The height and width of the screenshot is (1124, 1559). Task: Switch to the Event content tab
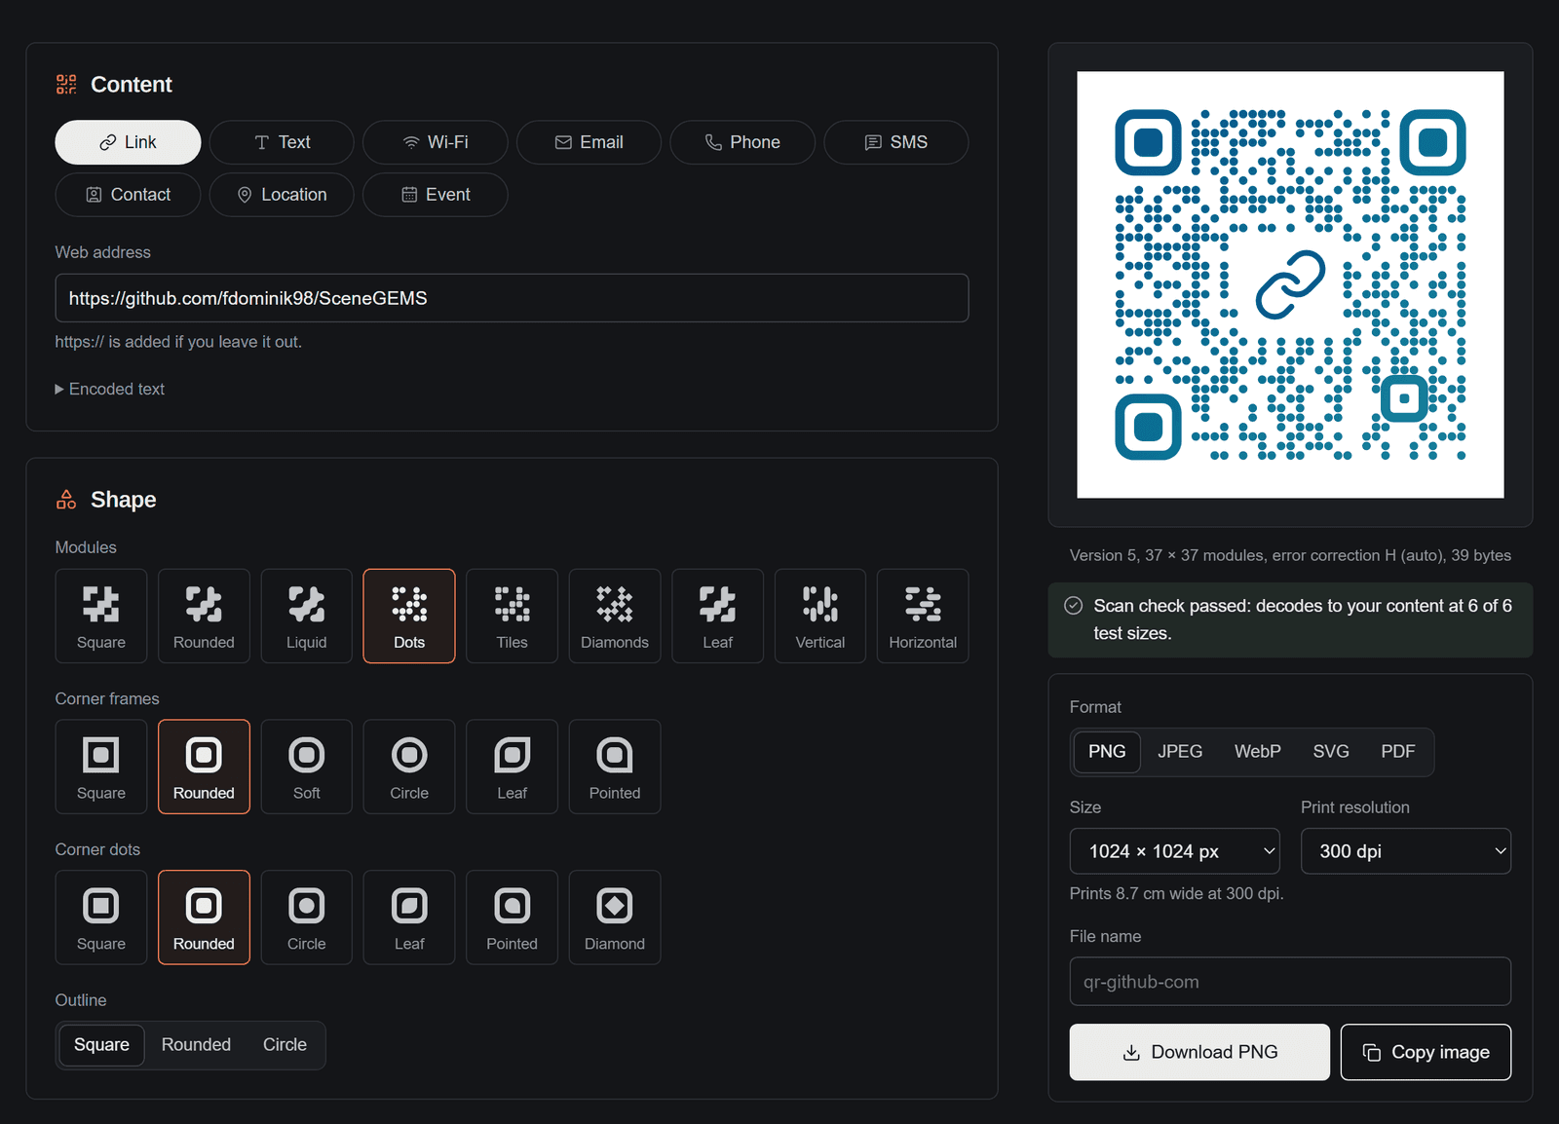click(x=436, y=195)
